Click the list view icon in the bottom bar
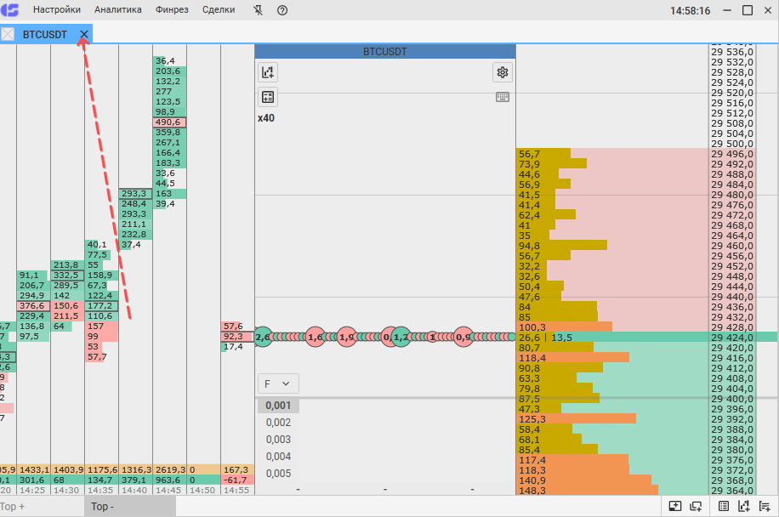The width and height of the screenshot is (779, 517). [724, 506]
